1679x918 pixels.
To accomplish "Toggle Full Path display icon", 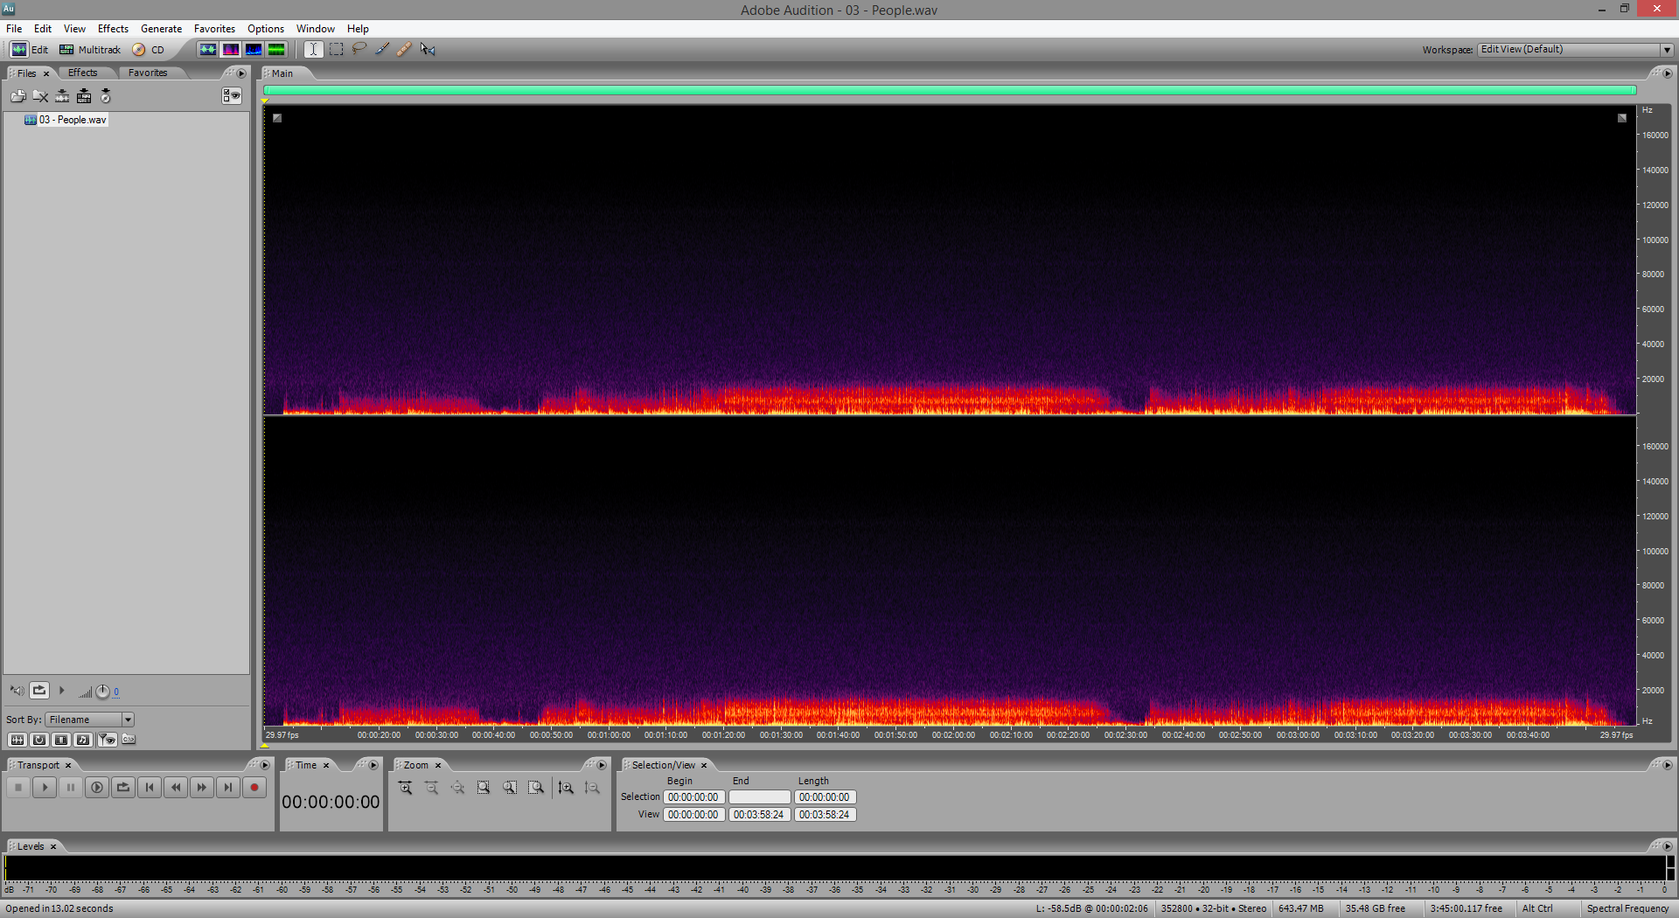I will tap(129, 740).
